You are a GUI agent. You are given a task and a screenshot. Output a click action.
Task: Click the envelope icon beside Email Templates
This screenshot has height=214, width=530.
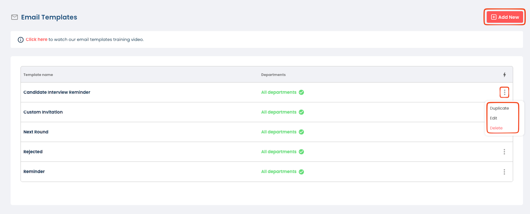[x=15, y=17]
